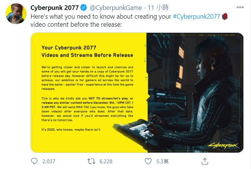Click the 11 小時 timestamp

(158, 8)
